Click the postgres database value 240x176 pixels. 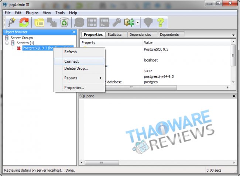pyautogui.click(x=151, y=82)
